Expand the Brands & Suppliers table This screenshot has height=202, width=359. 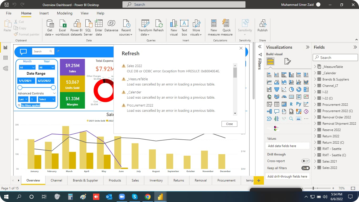click(x=315, y=79)
